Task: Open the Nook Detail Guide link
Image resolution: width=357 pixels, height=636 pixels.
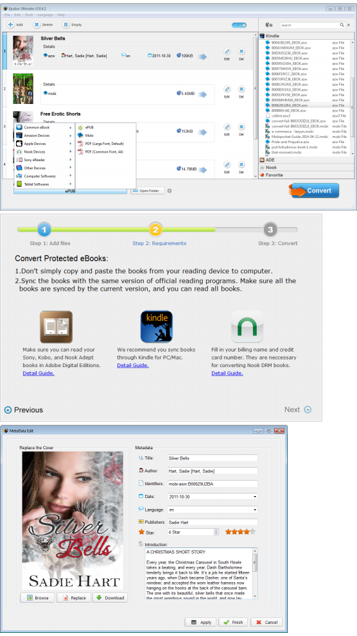Action: coord(227,373)
